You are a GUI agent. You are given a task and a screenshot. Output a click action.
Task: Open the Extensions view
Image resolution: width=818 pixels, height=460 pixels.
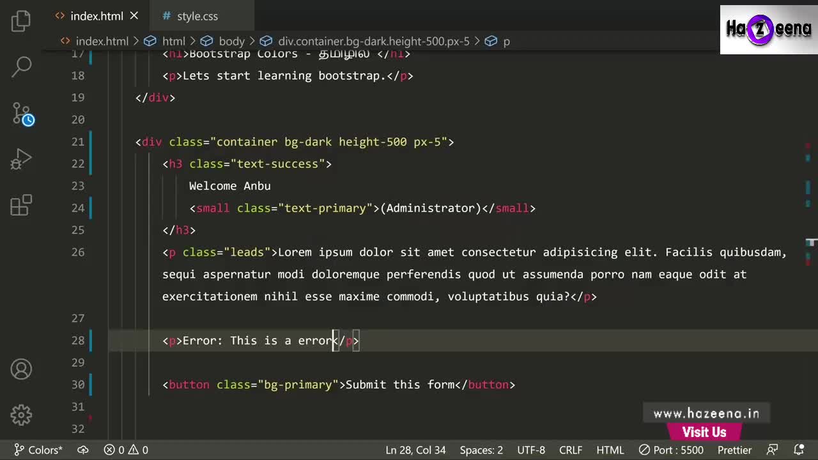click(21, 205)
